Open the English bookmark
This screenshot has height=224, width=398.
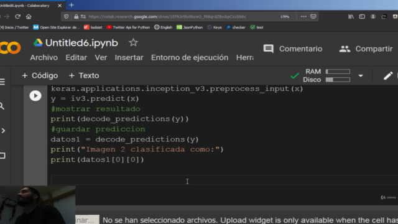click(x=163, y=27)
